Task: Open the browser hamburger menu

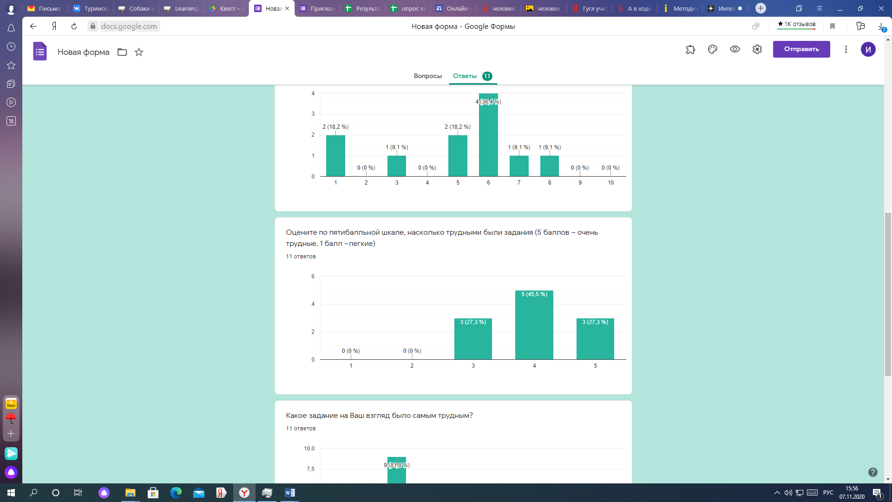Action: 820,8
